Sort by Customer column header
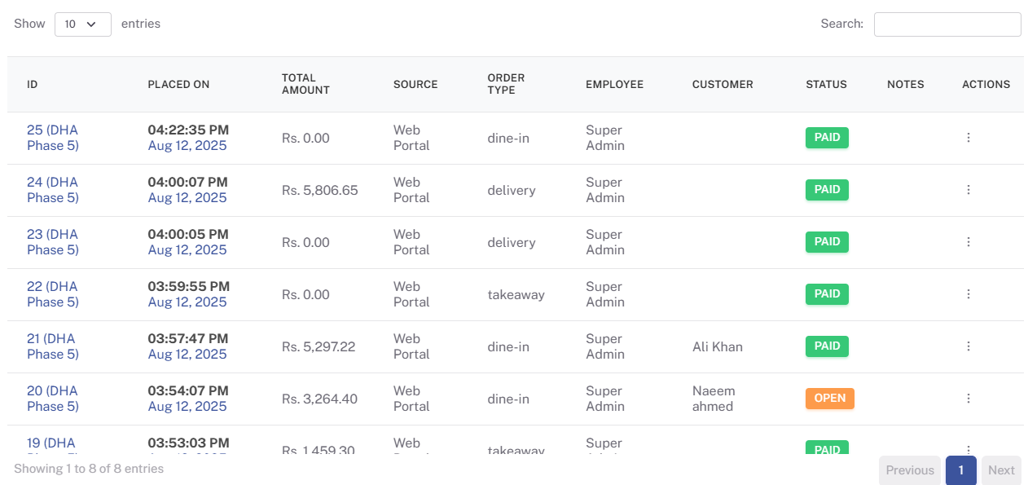 tap(723, 85)
